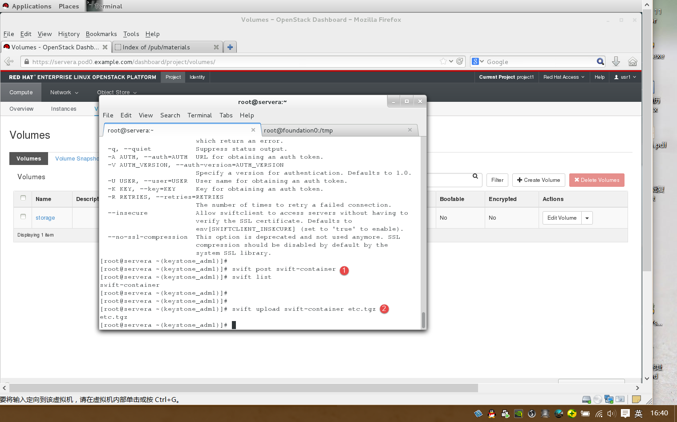
Task: Click the network adapter icon in VM status bar
Action: coord(609,399)
